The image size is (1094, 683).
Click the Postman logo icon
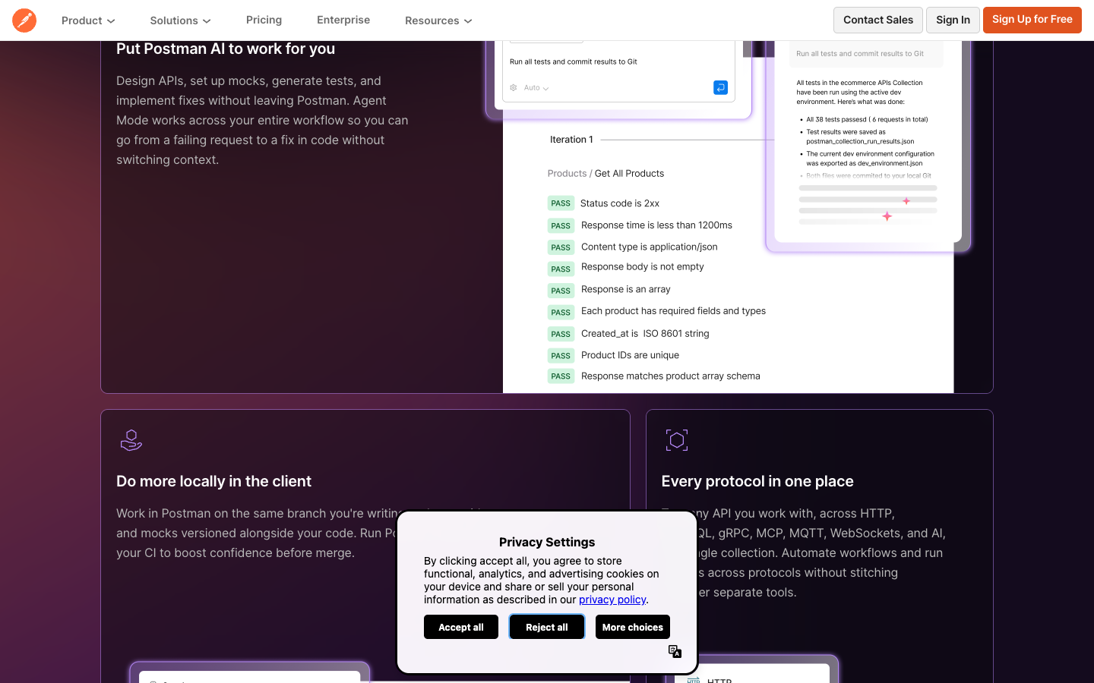tap(24, 20)
